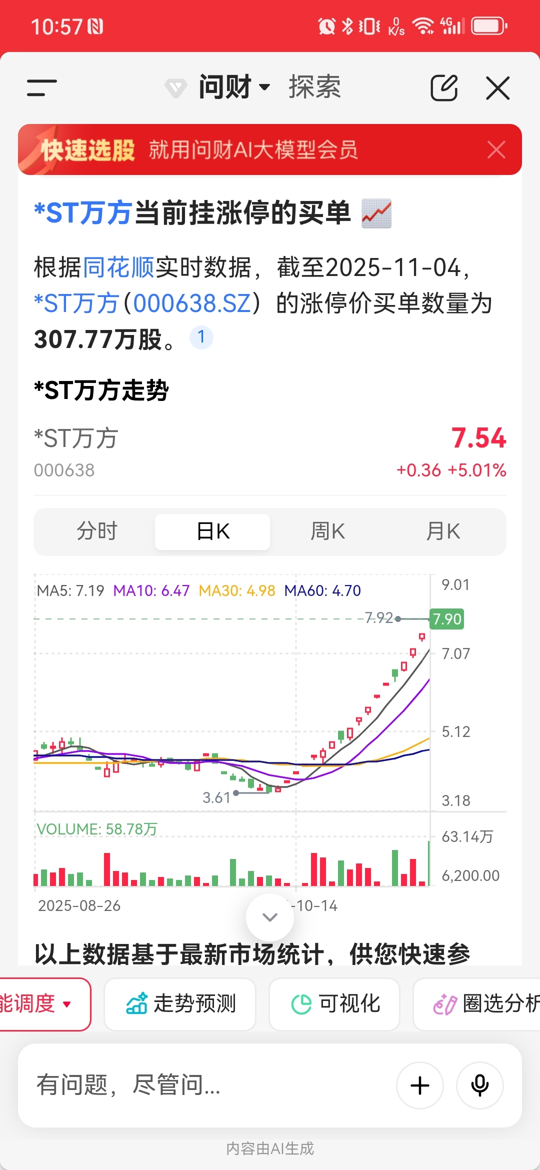This screenshot has width=540, height=1170.
Task: Select the 周K chart tab
Action: 327,531
